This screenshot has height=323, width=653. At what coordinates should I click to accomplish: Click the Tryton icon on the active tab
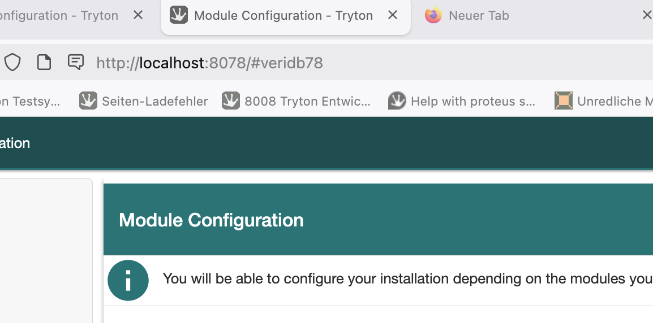[x=179, y=15]
